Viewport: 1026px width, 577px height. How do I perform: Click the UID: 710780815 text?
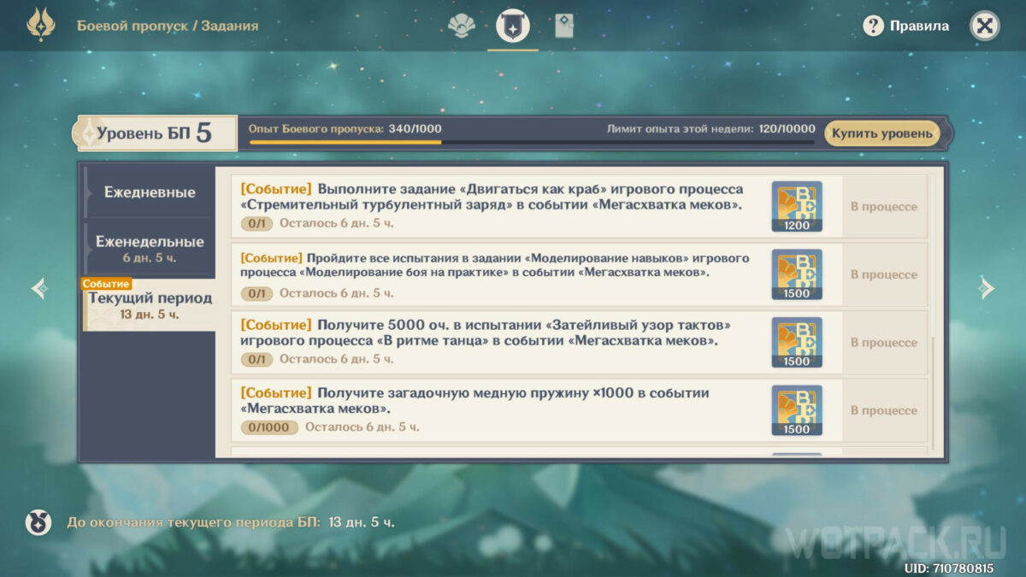point(949,568)
